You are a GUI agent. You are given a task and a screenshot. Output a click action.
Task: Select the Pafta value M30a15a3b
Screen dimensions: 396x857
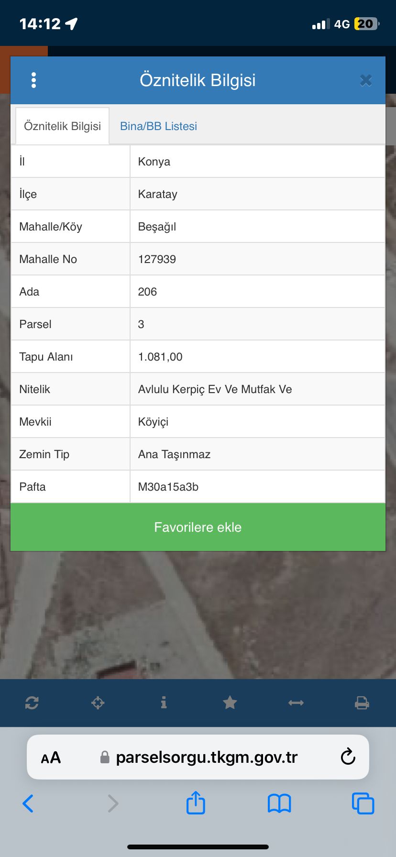[168, 487]
